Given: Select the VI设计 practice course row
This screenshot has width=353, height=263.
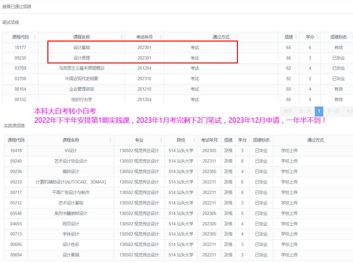Looking at the screenshot, I should [x=71, y=150].
